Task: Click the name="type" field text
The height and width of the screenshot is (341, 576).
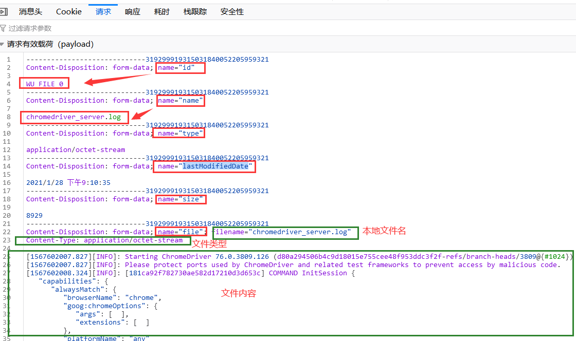Action: [x=181, y=134]
